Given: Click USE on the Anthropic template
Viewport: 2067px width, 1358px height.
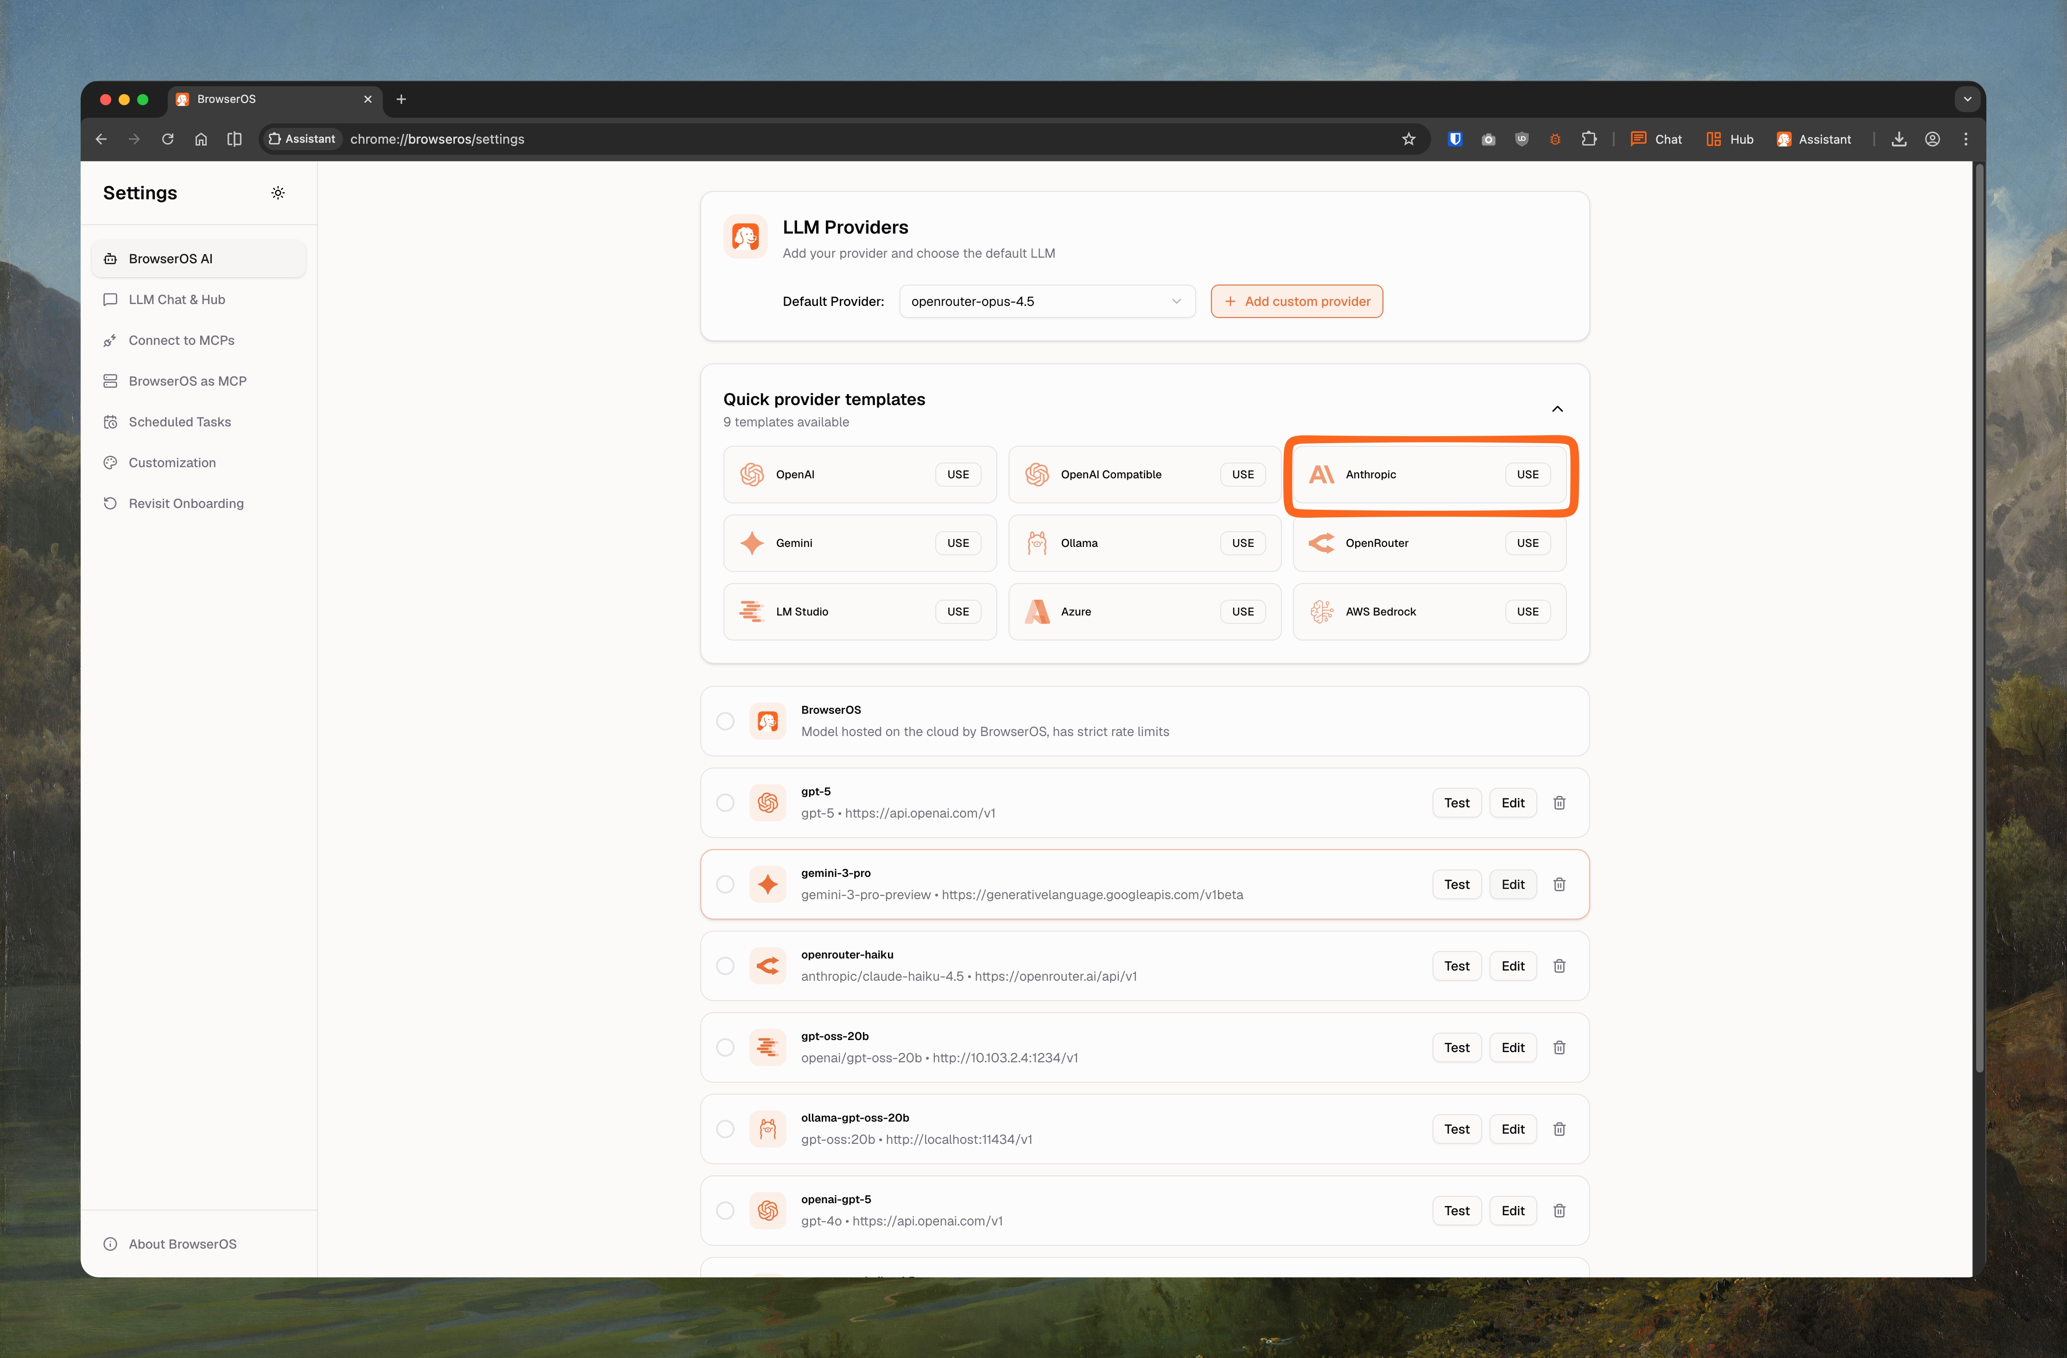Looking at the screenshot, I should (x=1527, y=474).
